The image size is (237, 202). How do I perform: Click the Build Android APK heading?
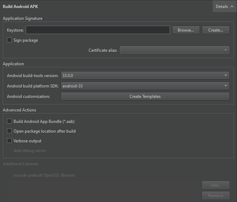(20, 7)
